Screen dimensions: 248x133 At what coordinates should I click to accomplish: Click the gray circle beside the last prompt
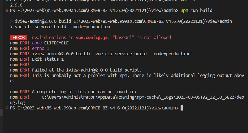[x=7, y=108]
